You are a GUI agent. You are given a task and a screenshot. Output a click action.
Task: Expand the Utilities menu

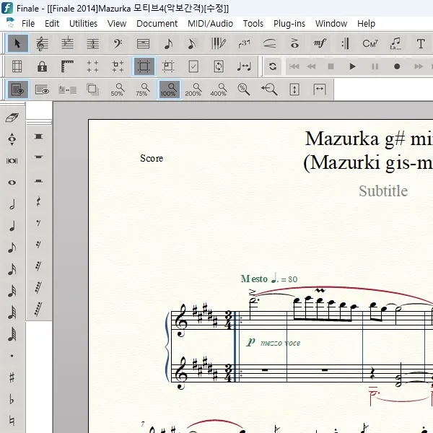pyautogui.click(x=83, y=23)
